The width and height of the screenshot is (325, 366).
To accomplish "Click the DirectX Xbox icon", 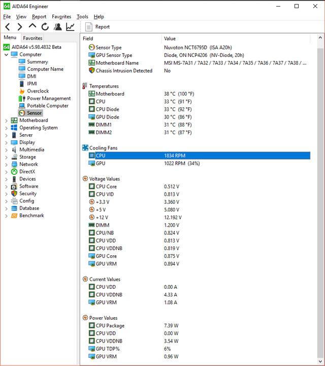I will point(14,172).
